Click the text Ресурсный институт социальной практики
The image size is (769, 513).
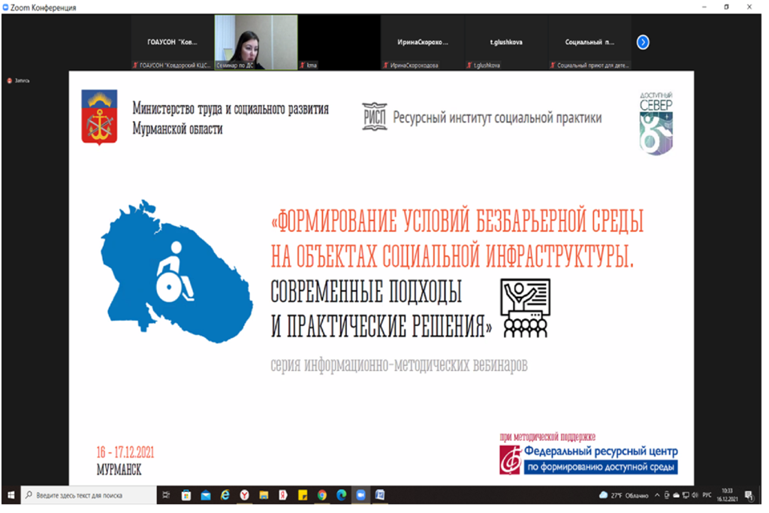point(497,118)
